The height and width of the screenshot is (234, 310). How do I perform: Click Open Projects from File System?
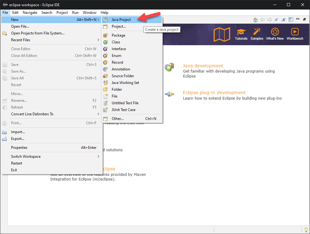click(x=52, y=33)
